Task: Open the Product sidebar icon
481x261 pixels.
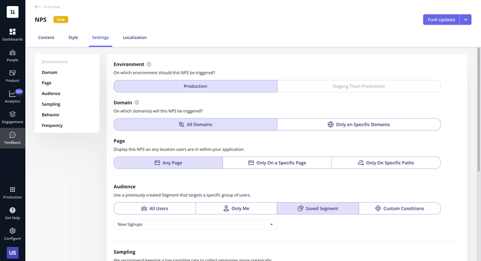Action: click(x=12, y=75)
